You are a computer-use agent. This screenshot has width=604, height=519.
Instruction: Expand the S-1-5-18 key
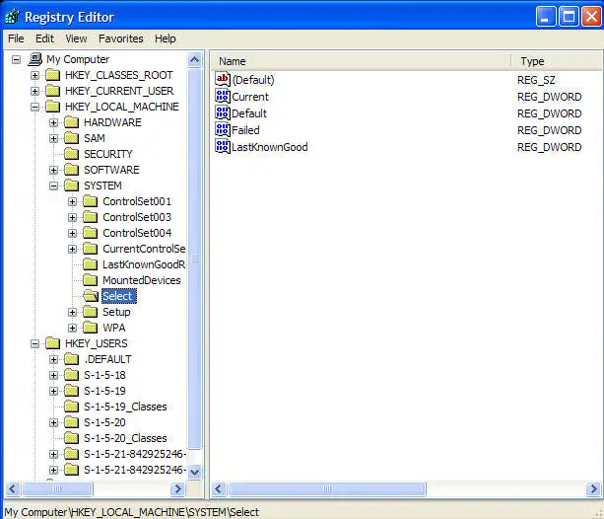(x=54, y=376)
